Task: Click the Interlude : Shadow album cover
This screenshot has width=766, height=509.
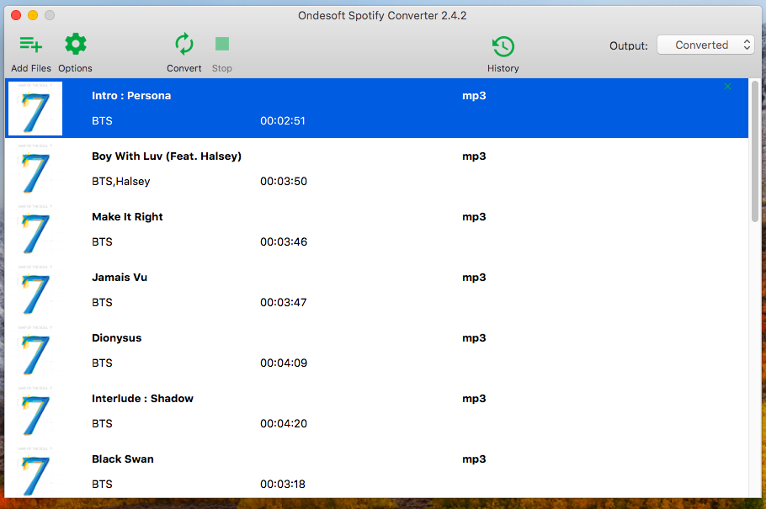Action: coord(35,411)
